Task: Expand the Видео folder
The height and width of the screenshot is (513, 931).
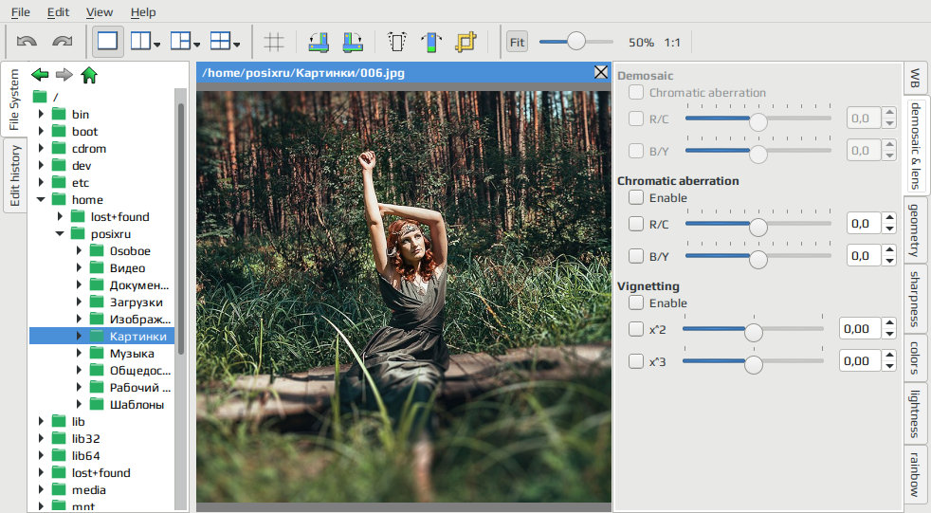Action: 79,267
